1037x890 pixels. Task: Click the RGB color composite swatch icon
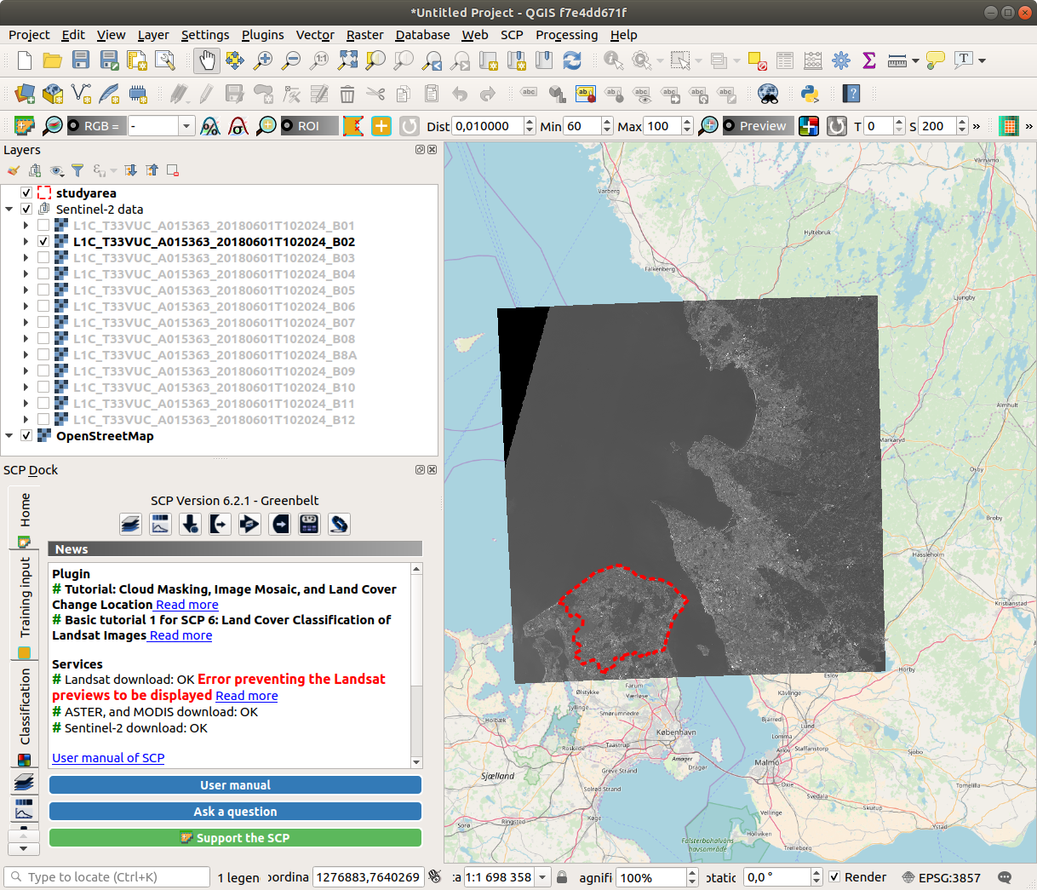(808, 126)
